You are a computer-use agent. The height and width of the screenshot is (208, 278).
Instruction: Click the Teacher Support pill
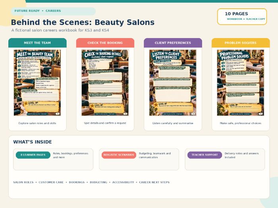pos(205,155)
